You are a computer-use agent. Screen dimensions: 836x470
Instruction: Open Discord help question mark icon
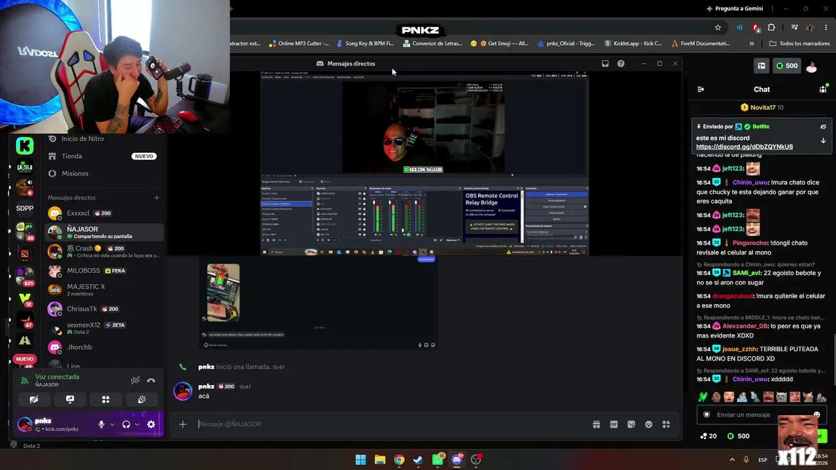[620, 64]
